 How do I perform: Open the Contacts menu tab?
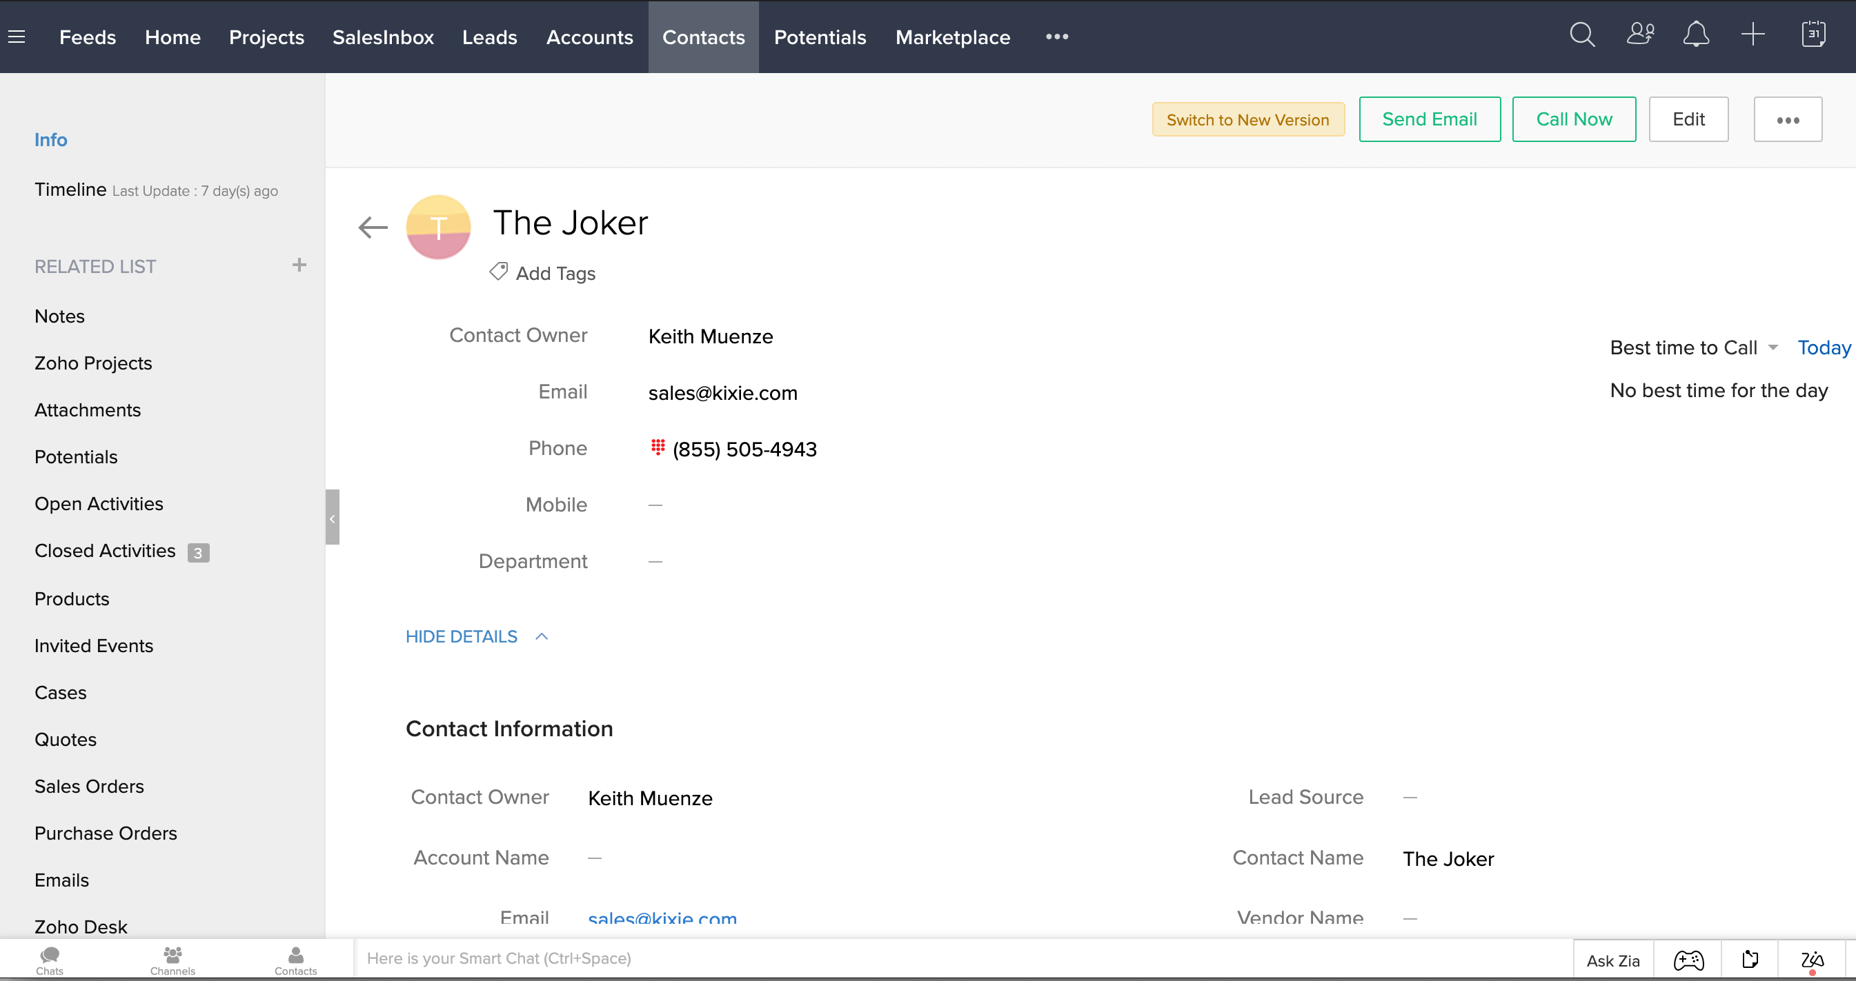tap(703, 37)
